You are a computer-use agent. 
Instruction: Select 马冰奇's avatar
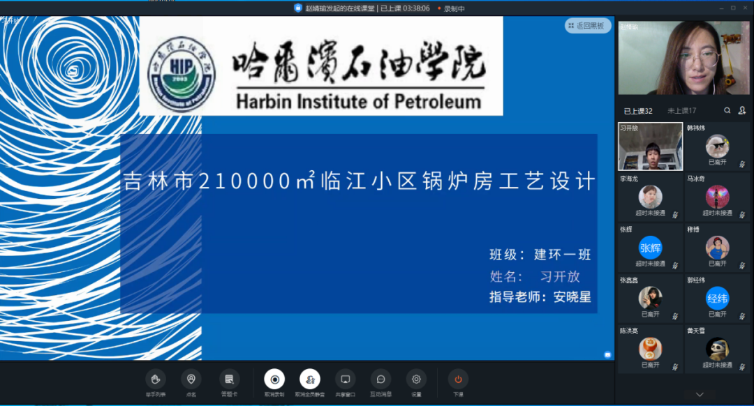click(x=717, y=197)
